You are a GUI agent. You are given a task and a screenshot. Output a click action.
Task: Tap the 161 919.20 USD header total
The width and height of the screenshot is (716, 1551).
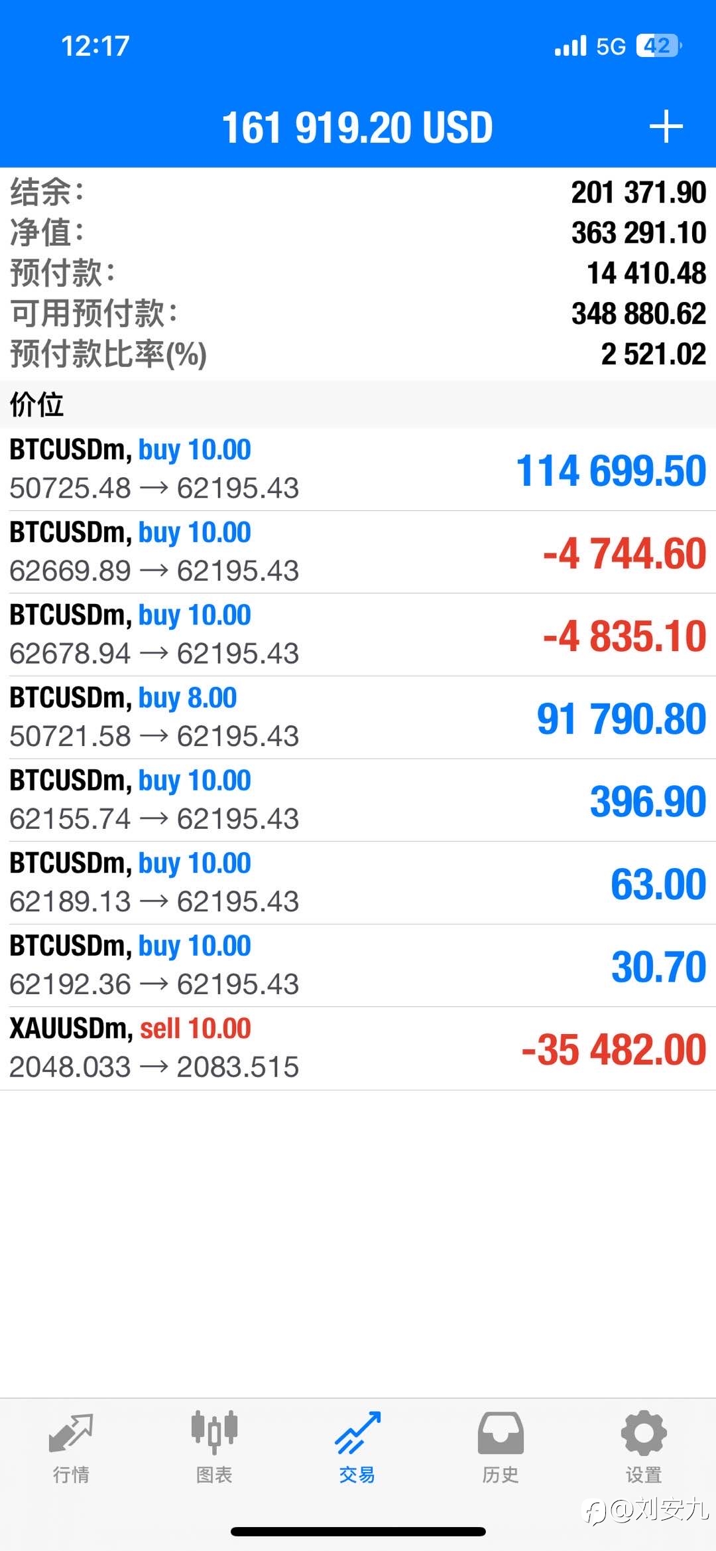pyautogui.click(x=357, y=127)
